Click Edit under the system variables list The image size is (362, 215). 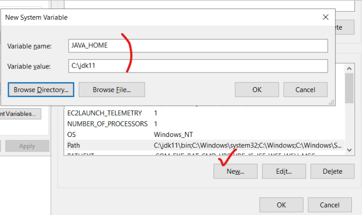(284, 171)
